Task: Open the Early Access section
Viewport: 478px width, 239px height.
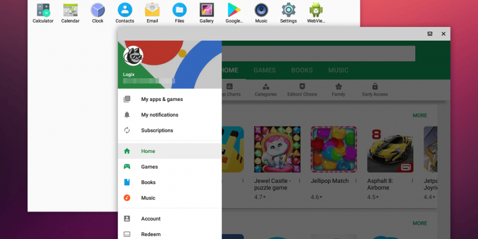Action: pyautogui.click(x=375, y=90)
